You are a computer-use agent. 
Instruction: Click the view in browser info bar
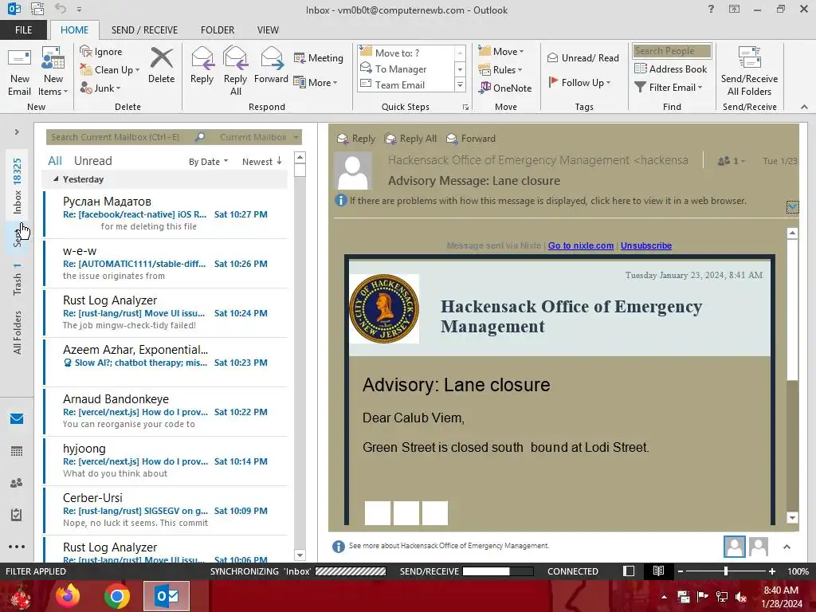541,201
